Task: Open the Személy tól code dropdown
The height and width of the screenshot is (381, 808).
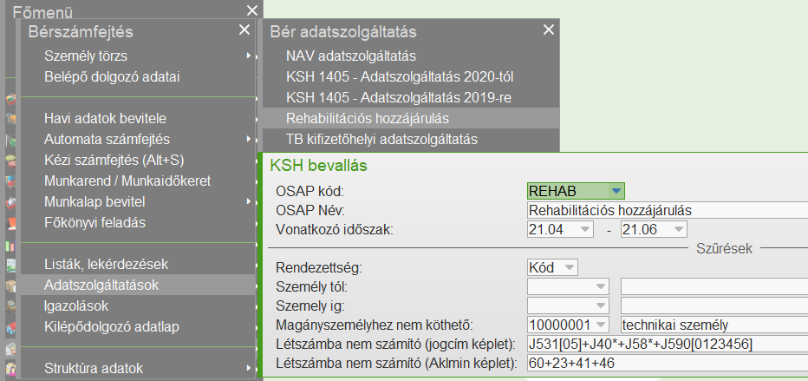Action: [600, 287]
